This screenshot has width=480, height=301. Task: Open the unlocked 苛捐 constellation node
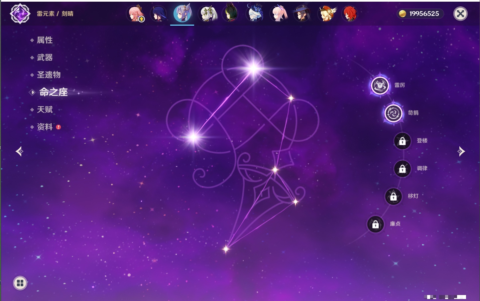393,113
